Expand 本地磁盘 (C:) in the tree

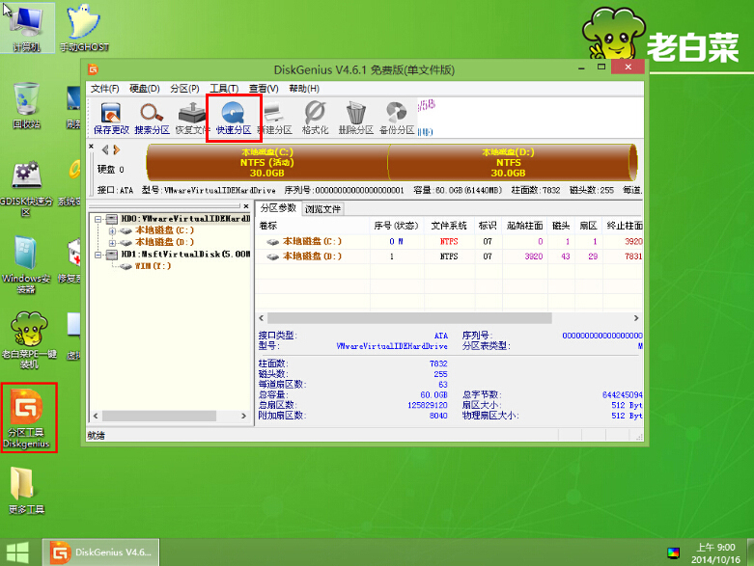(x=112, y=230)
